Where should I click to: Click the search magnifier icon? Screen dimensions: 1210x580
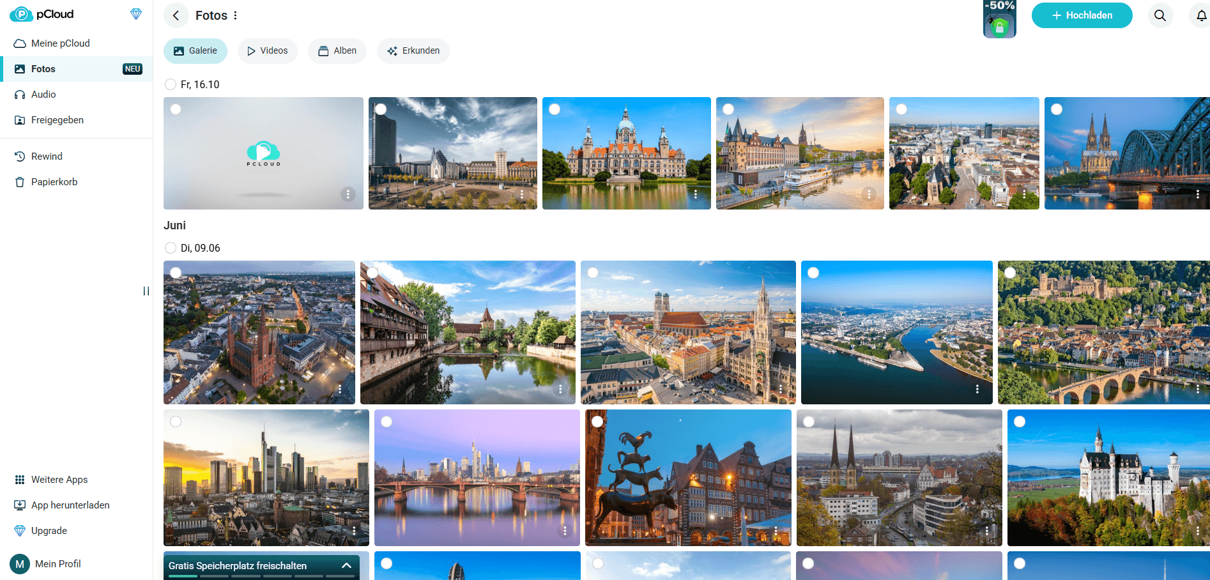tap(1160, 15)
